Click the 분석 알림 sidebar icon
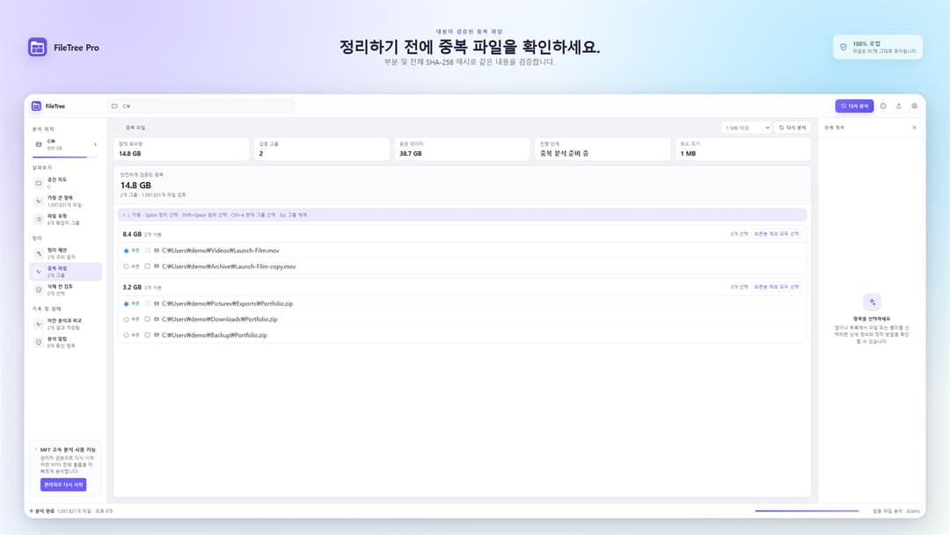 [x=39, y=342]
